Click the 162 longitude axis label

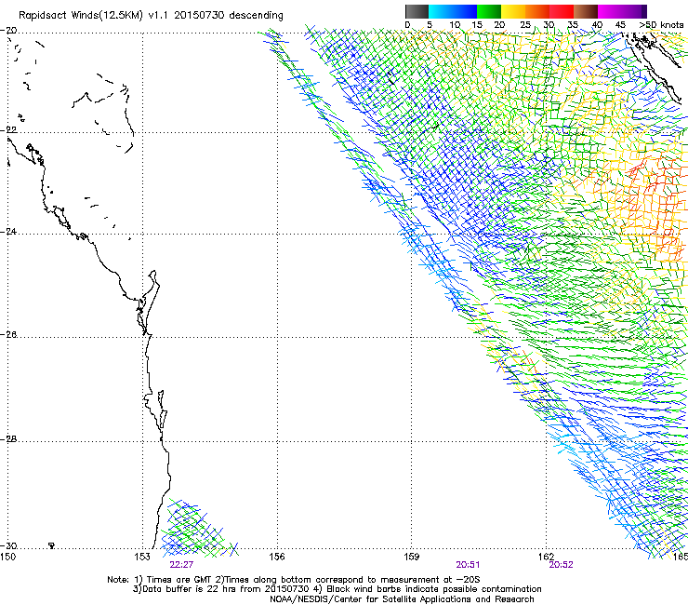pyautogui.click(x=547, y=557)
